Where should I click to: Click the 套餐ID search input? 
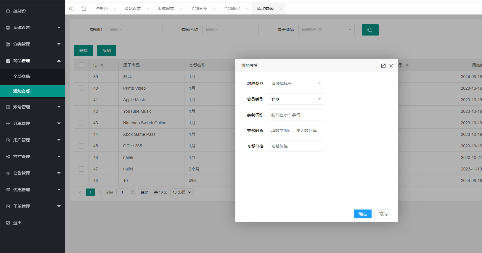(x=135, y=30)
